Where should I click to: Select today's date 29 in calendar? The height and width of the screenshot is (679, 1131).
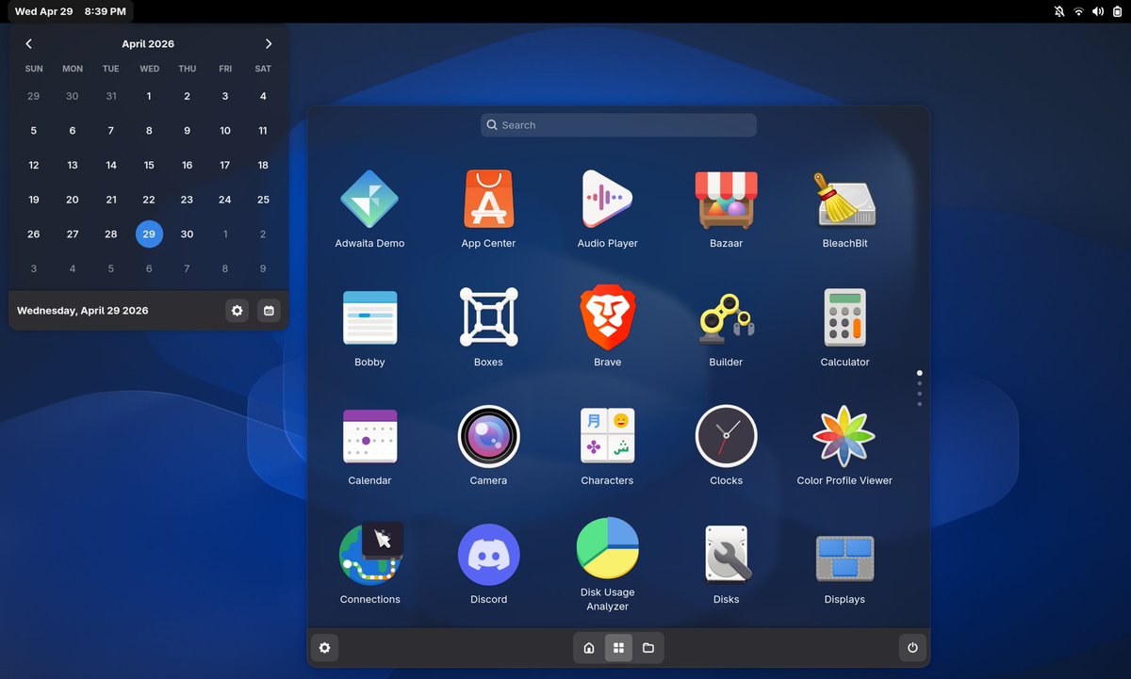[149, 234]
